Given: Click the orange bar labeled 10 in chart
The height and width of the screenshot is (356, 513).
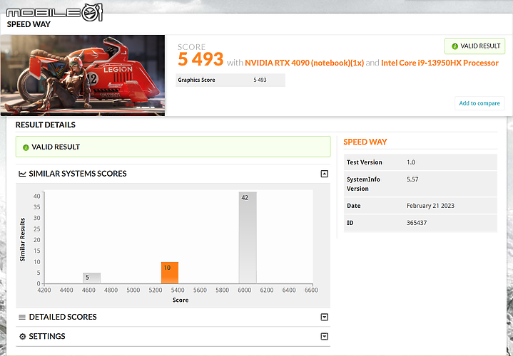Looking at the screenshot, I should coord(170,273).
